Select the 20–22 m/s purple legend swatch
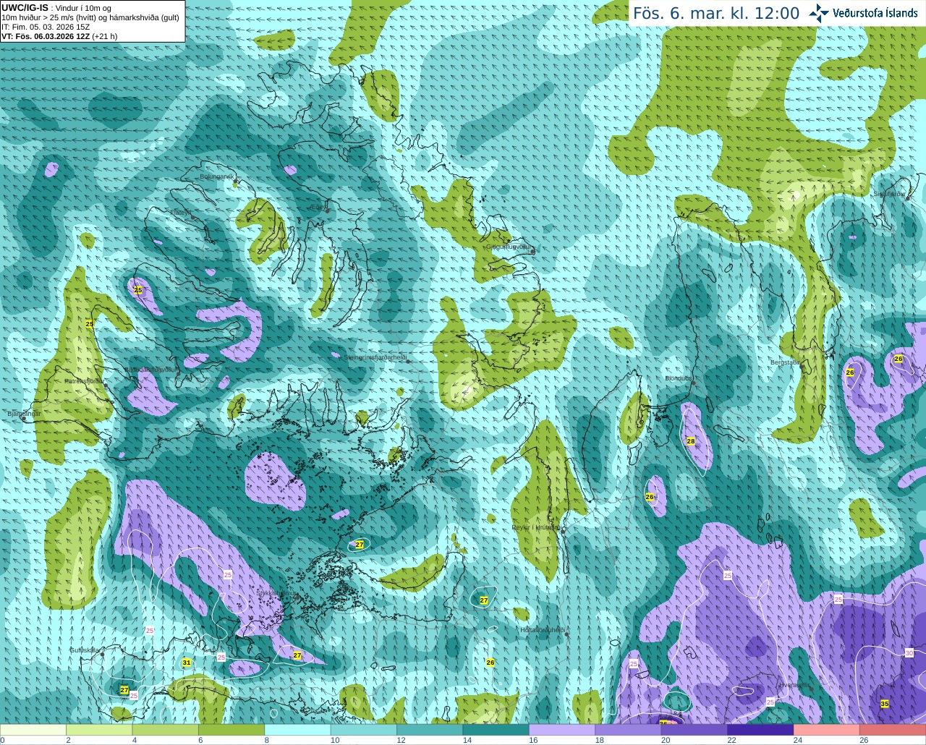This screenshot has width=926, height=745. [x=694, y=730]
